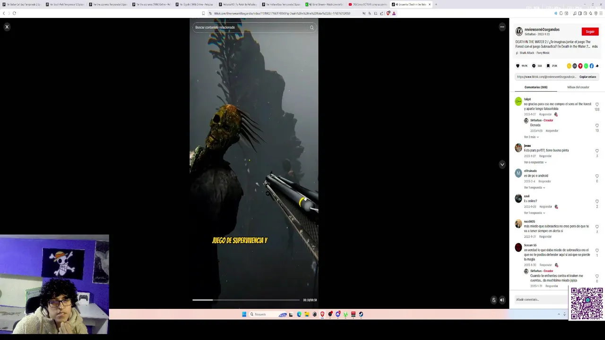Like the 'más miedo que subnautica' comment
Image resolution: width=605 pixels, height=340 pixels.
(597, 227)
